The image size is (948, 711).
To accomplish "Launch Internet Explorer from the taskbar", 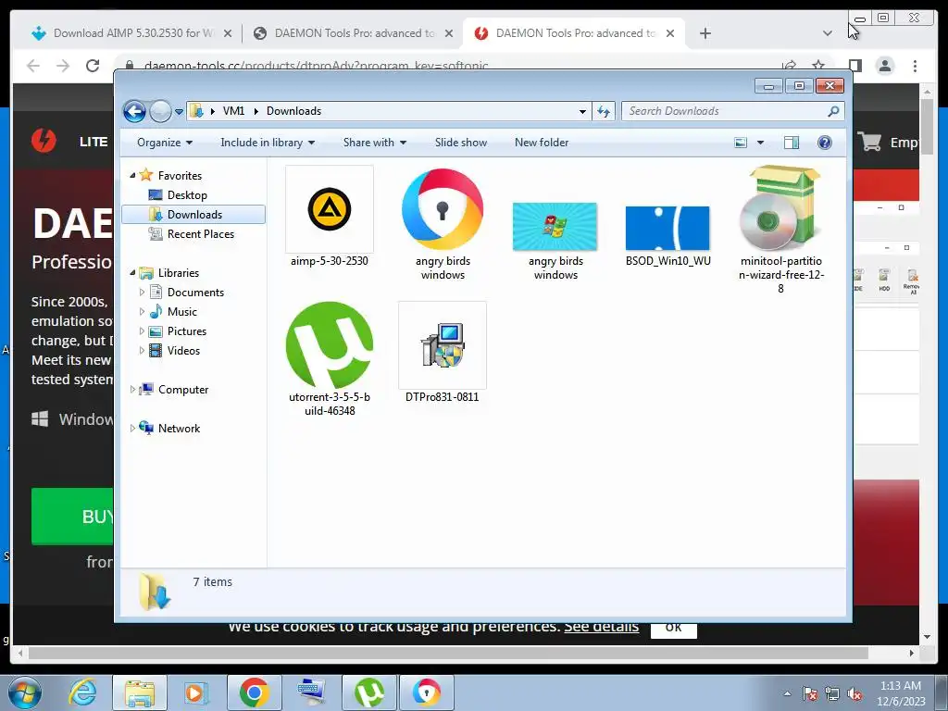I will tap(82, 692).
